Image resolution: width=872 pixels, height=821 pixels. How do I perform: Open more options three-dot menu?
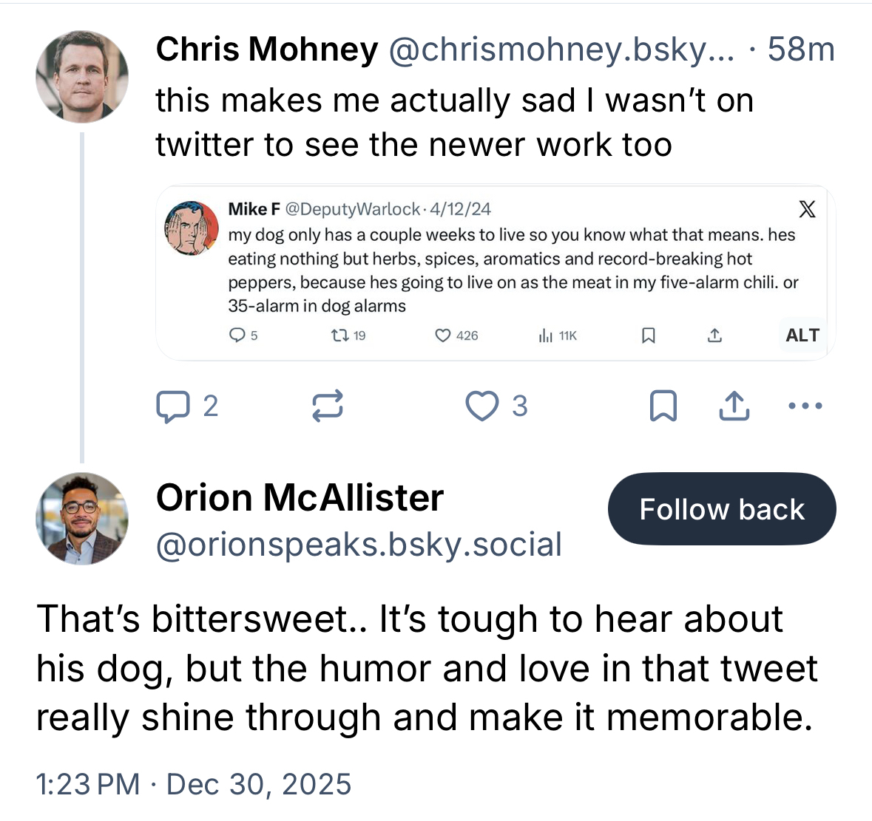[x=805, y=406]
